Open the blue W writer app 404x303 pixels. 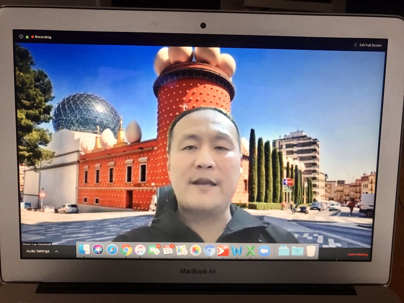tap(237, 251)
